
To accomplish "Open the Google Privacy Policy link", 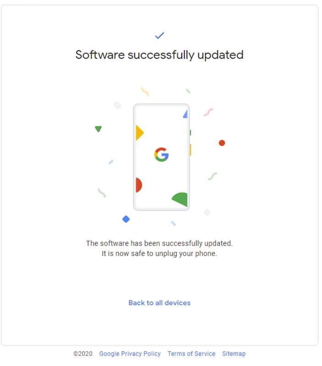I will 131,354.
